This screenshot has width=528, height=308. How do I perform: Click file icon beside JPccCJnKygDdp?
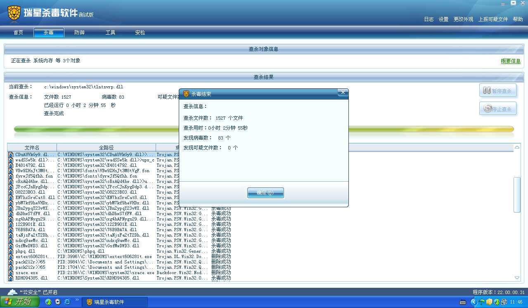[x=11, y=187]
